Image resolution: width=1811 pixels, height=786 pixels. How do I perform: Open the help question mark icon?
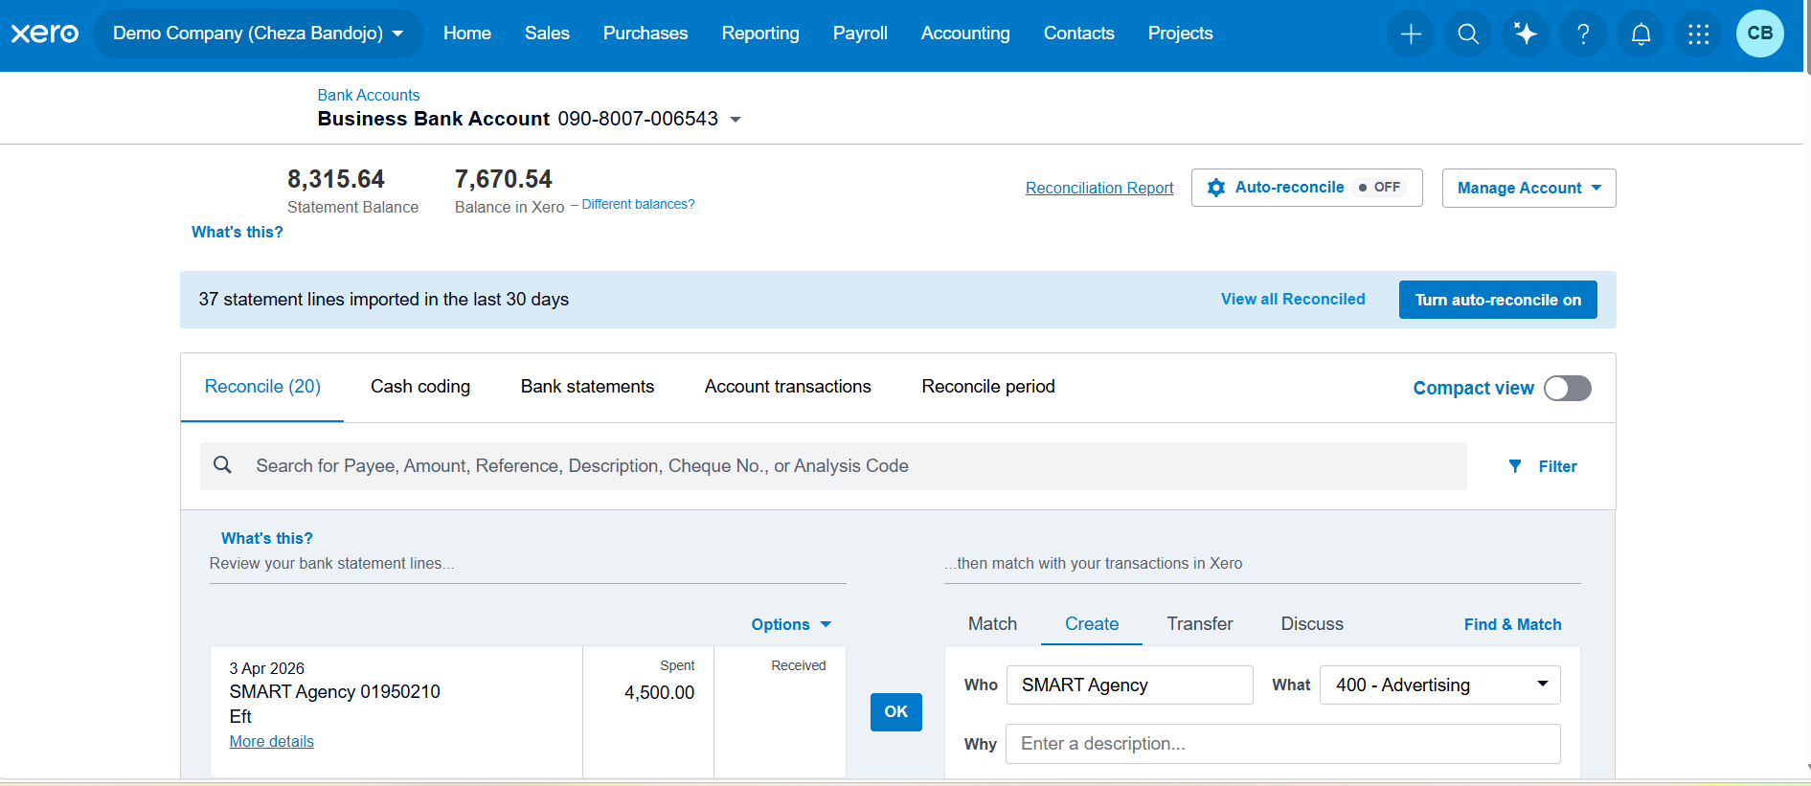click(x=1583, y=34)
